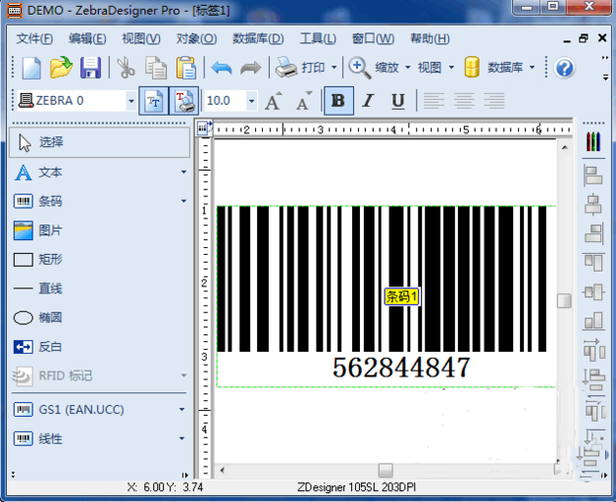The height and width of the screenshot is (502, 616).
Task: Redo action with the gray arrow
Action: click(x=251, y=68)
